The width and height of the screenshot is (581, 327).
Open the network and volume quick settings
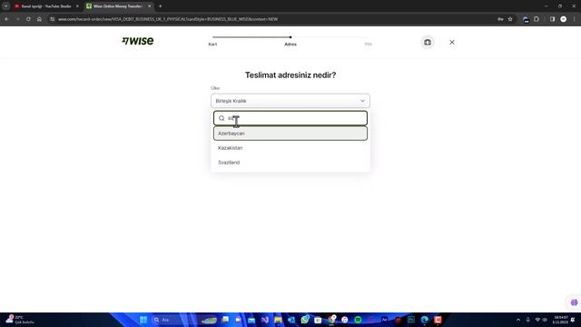tap(541, 320)
